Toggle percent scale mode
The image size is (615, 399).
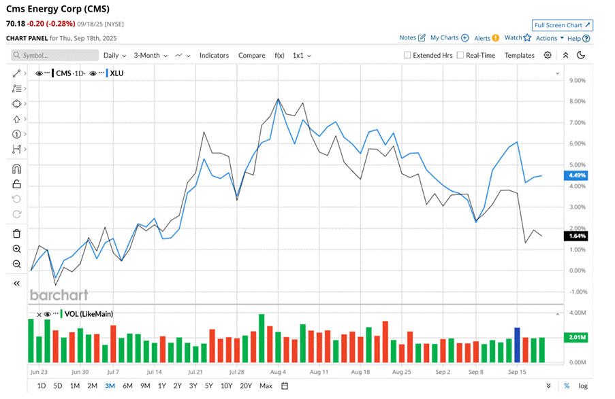click(x=567, y=385)
